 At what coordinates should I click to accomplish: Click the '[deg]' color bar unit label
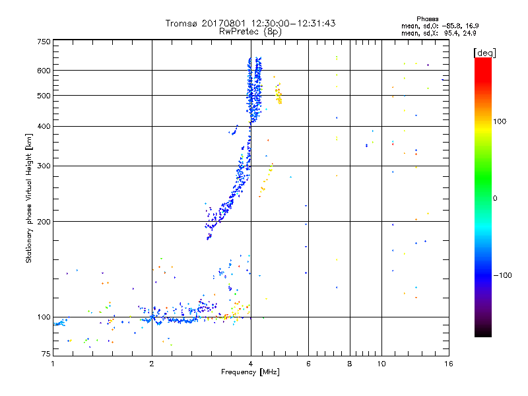coord(484,53)
